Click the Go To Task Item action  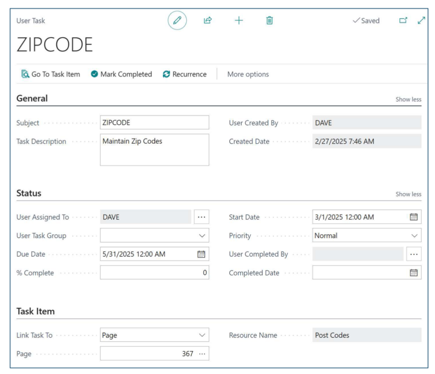[51, 74]
